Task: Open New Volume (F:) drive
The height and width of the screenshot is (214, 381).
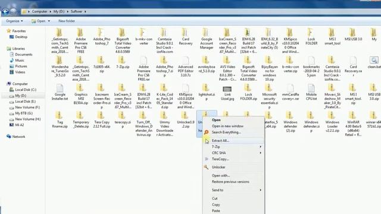Action: pyautogui.click(x=27, y=107)
